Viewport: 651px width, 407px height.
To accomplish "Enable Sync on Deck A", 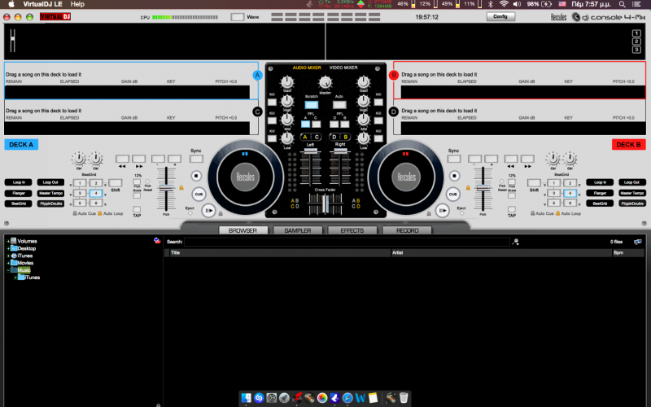I will coord(196,158).
